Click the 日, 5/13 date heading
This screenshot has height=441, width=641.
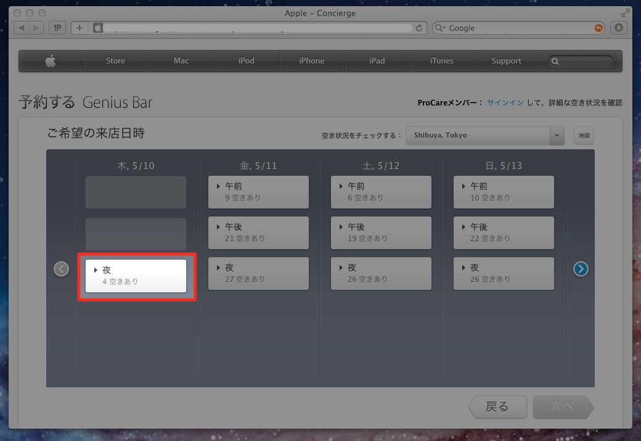click(x=504, y=166)
